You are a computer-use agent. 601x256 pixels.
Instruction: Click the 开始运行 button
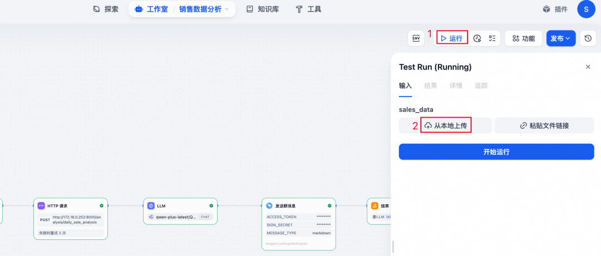click(x=496, y=152)
